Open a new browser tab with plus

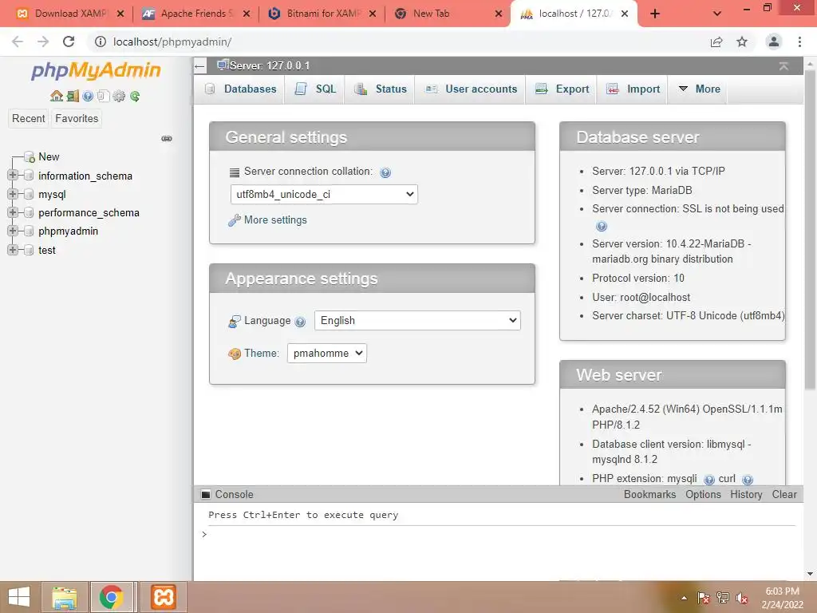coord(655,14)
